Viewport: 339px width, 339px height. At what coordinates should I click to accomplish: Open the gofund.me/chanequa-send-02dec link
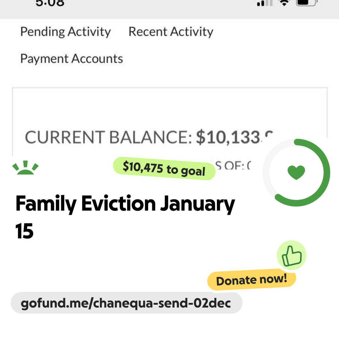click(126, 303)
